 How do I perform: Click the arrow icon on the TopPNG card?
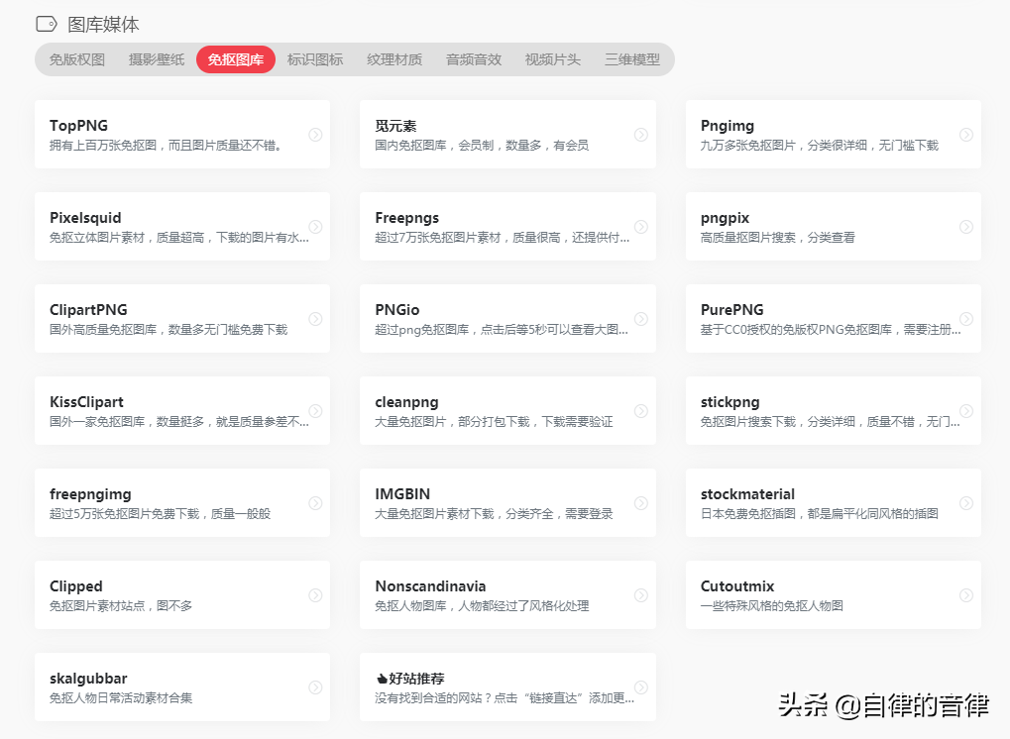pos(315,135)
